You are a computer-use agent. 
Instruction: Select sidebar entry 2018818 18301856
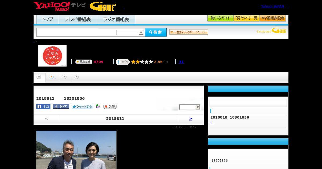(x=230, y=117)
